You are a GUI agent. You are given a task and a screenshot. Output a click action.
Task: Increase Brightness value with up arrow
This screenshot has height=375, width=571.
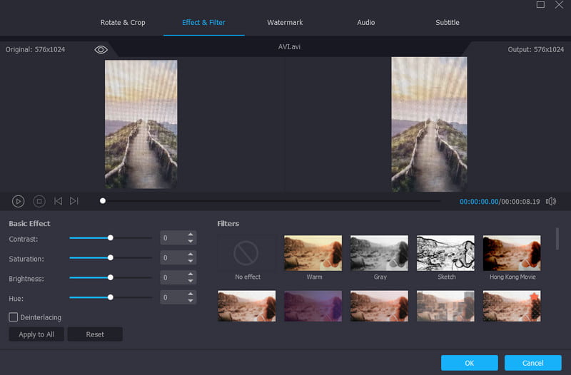pyautogui.click(x=191, y=274)
